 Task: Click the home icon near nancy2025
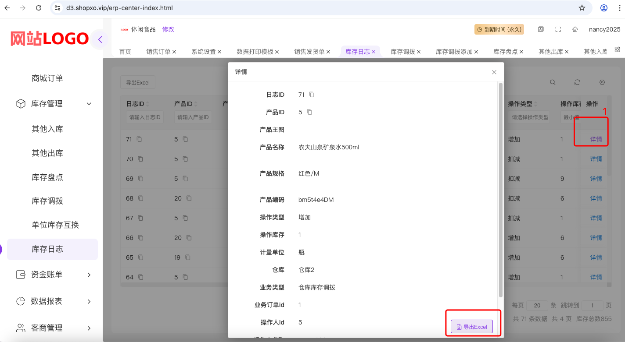pyautogui.click(x=575, y=29)
